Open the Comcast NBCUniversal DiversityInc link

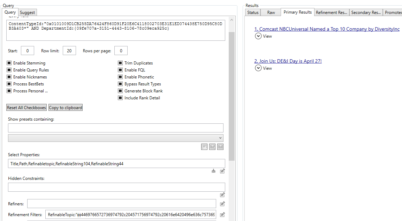click(327, 29)
